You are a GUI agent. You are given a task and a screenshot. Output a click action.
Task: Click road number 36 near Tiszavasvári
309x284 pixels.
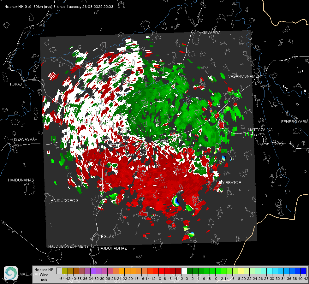[x=20, y=145]
